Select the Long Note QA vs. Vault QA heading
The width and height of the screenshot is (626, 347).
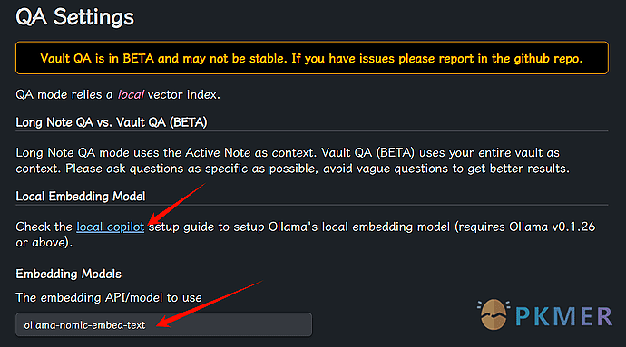coord(112,122)
